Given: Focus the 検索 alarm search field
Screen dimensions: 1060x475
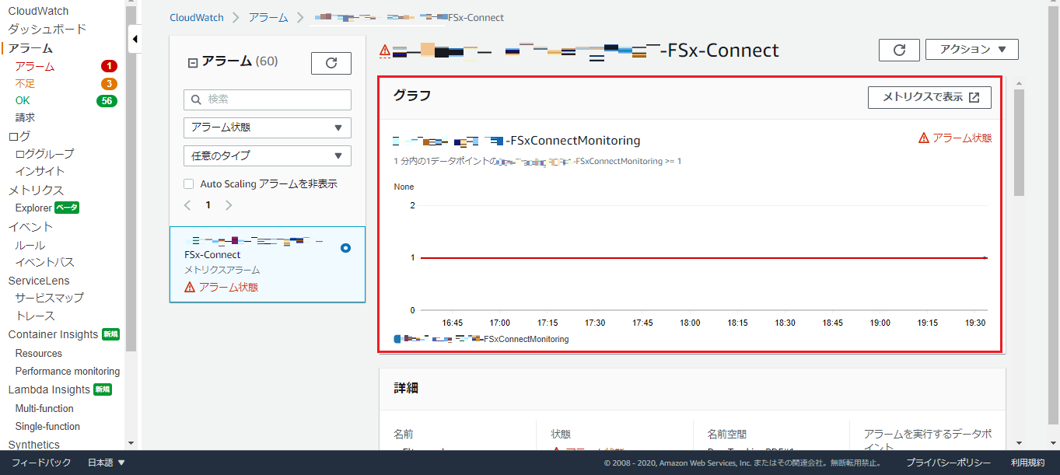Looking at the screenshot, I should pyautogui.click(x=268, y=100).
